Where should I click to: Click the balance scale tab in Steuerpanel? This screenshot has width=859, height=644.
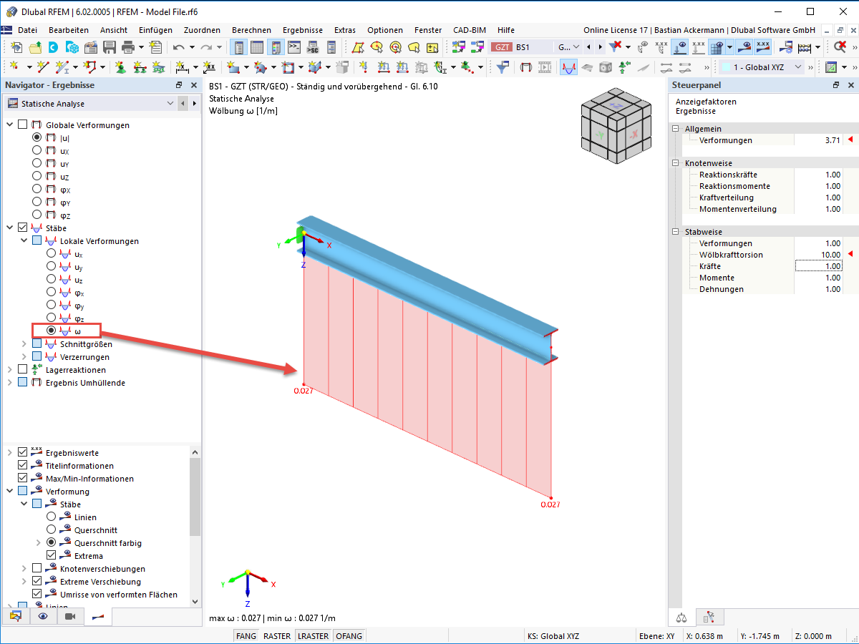[x=681, y=616]
